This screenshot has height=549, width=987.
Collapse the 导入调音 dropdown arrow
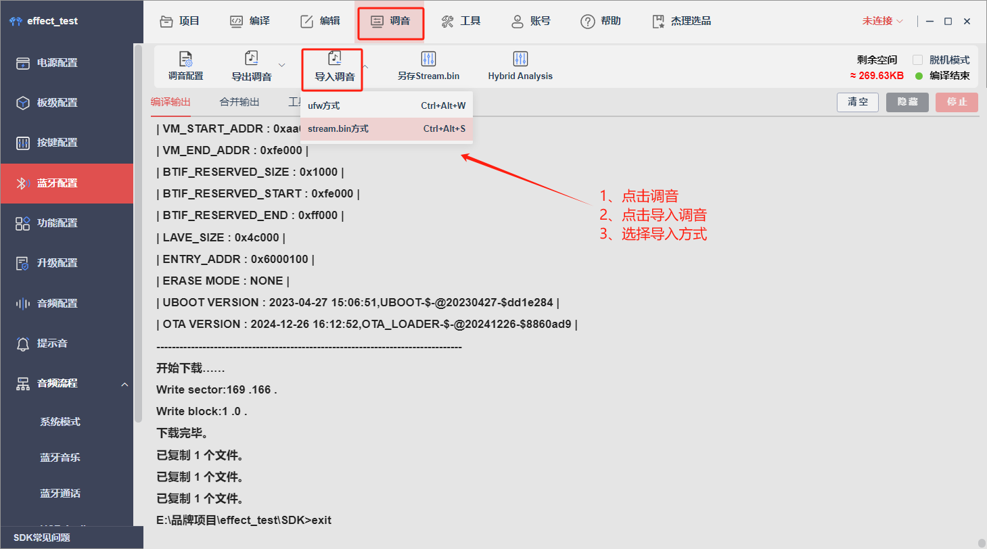click(365, 66)
